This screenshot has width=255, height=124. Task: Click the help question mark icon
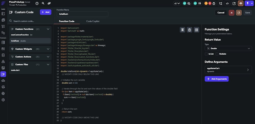point(37,4)
